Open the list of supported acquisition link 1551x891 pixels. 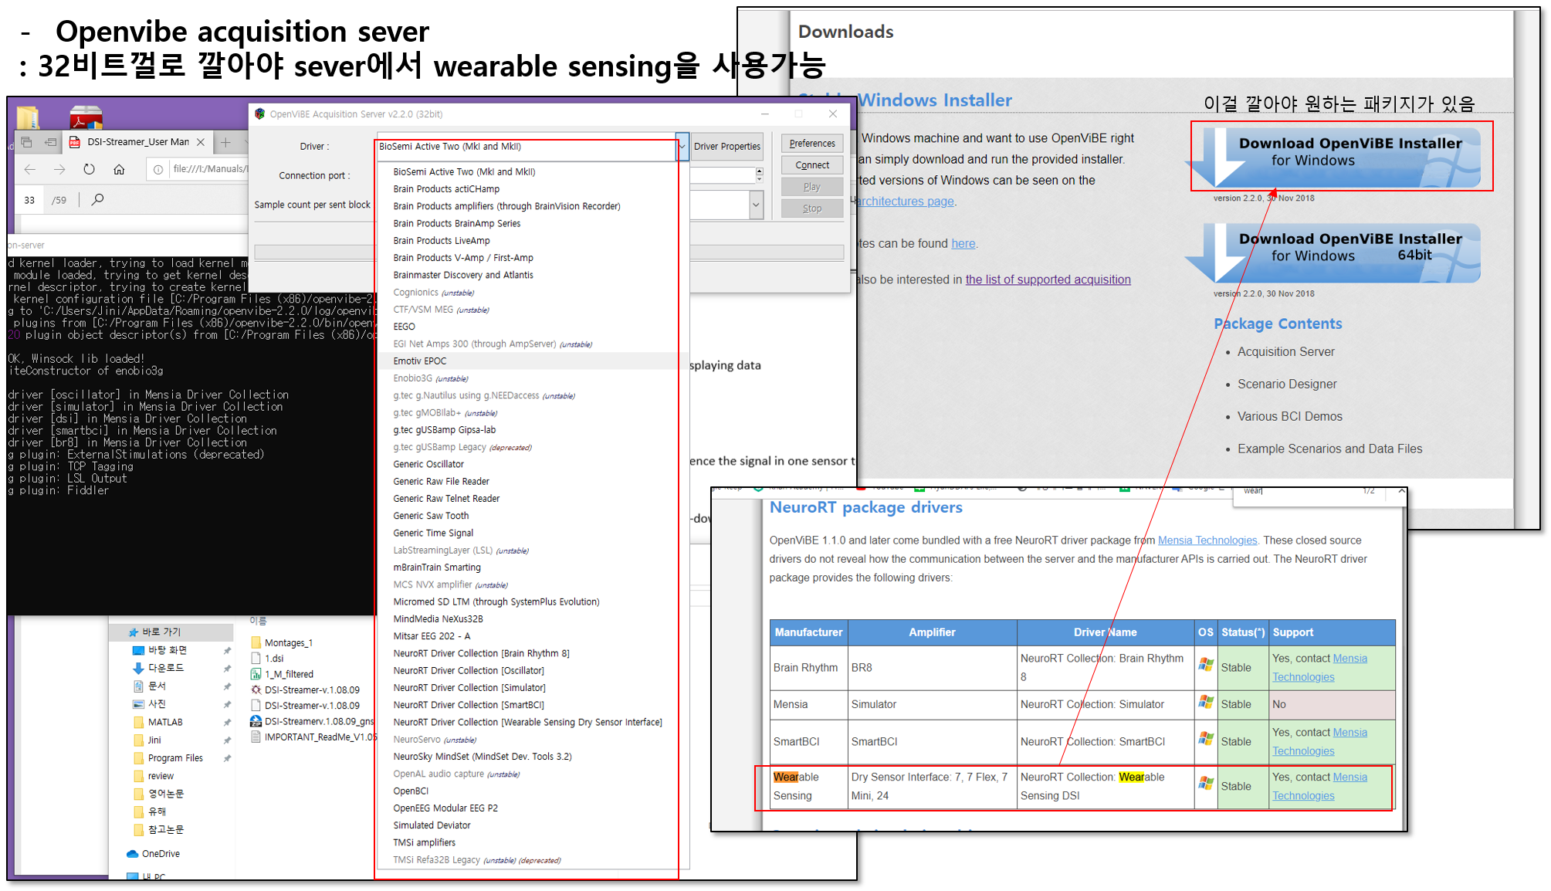tap(1048, 280)
